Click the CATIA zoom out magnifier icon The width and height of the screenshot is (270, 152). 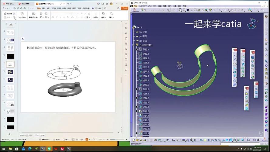point(220,140)
